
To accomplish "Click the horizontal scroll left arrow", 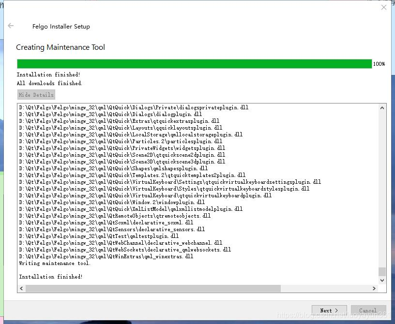I will [x=21, y=288].
